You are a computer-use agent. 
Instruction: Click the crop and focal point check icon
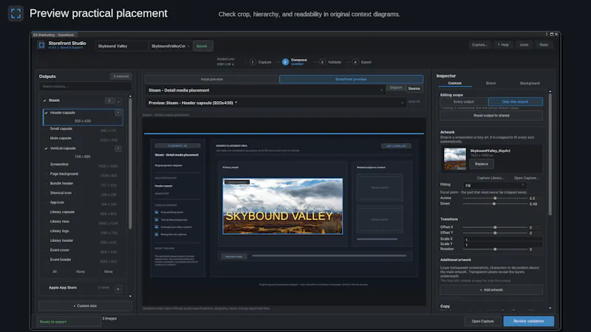[157, 212]
